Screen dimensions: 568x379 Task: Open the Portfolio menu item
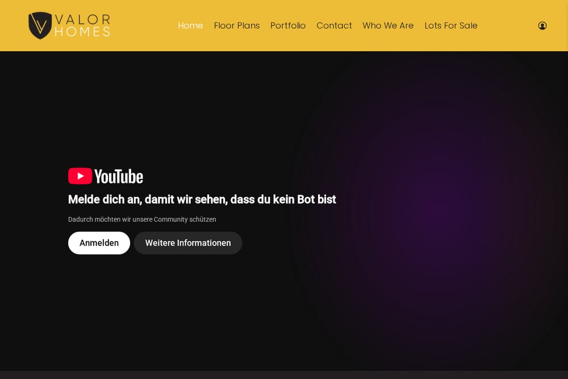click(x=288, y=26)
